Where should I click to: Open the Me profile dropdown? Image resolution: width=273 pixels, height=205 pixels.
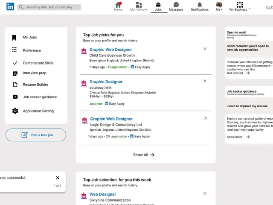click(219, 7)
